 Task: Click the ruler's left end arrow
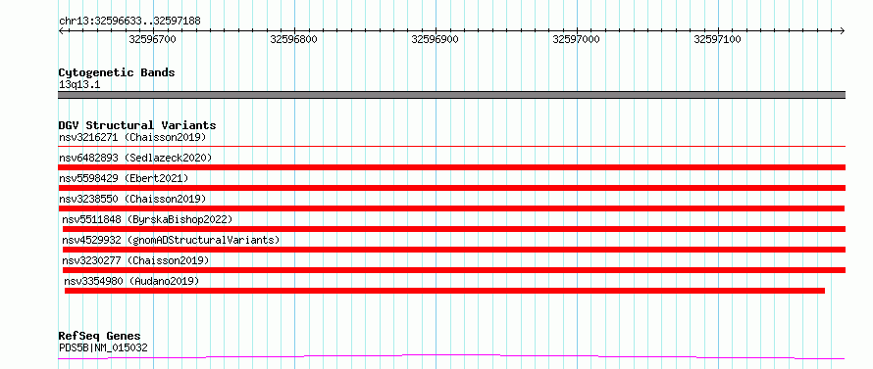61,30
